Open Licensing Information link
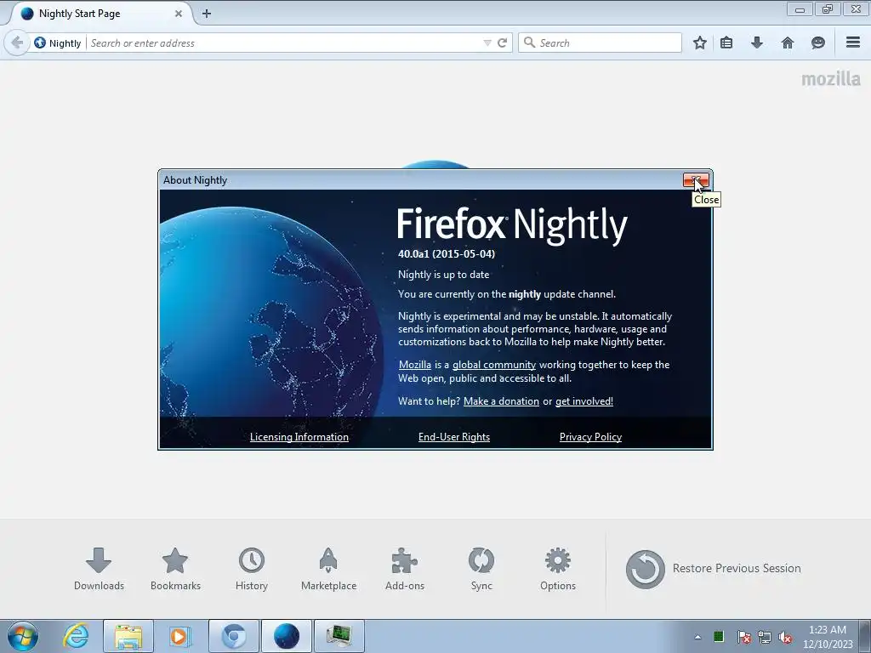The height and width of the screenshot is (653, 871). coord(299,437)
